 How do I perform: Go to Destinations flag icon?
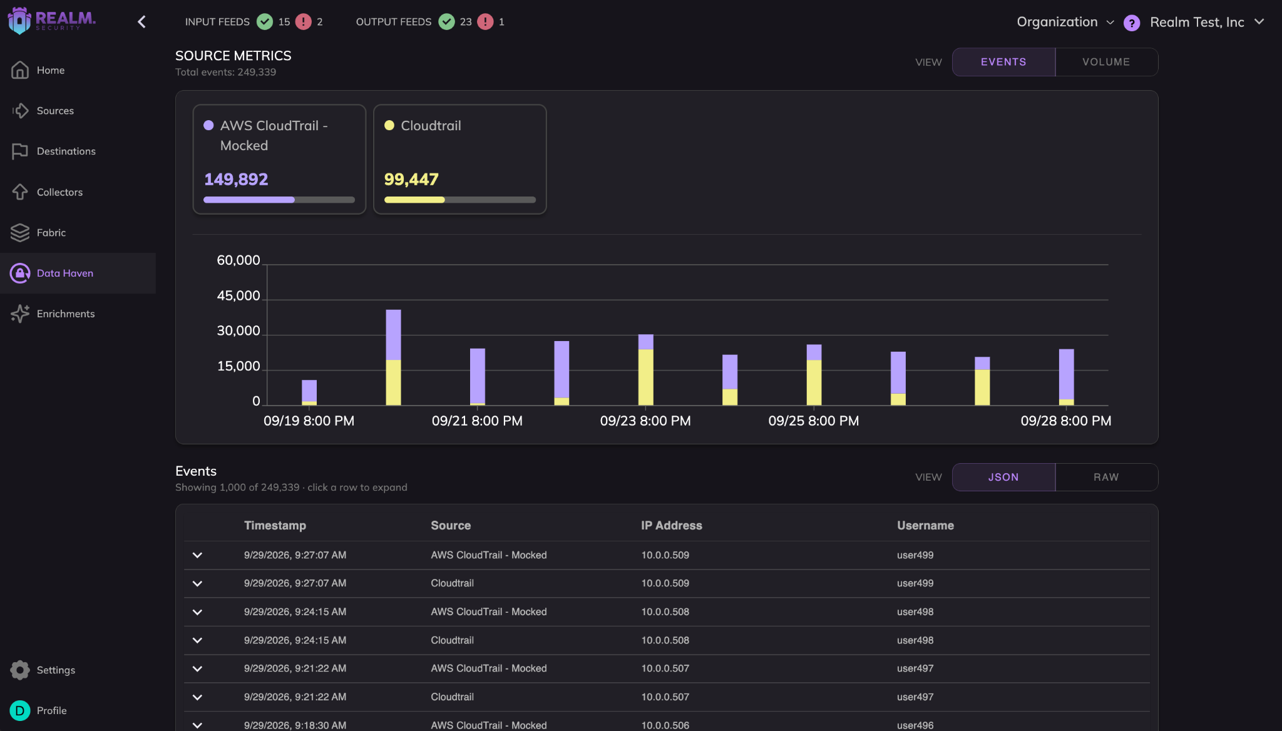(20, 151)
